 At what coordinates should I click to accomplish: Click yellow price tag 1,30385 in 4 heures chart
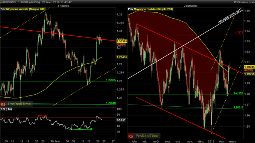(x=122, y=42)
